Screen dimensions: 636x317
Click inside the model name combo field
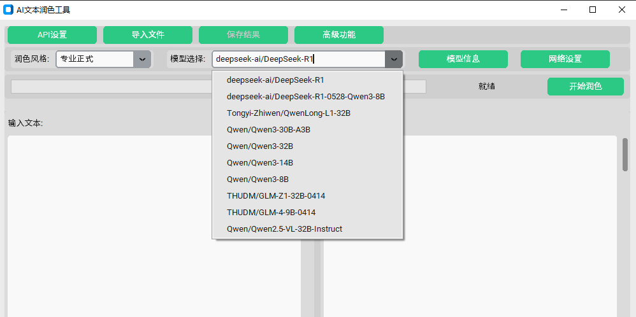click(x=299, y=59)
